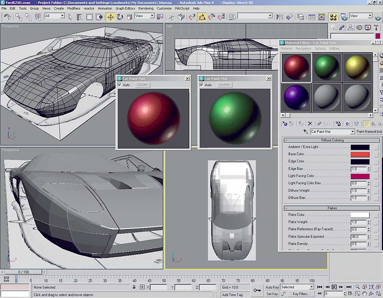Screen dimensions: 383x298
Task: Open the selection filter 'All' dropdown
Action: (55, 16)
